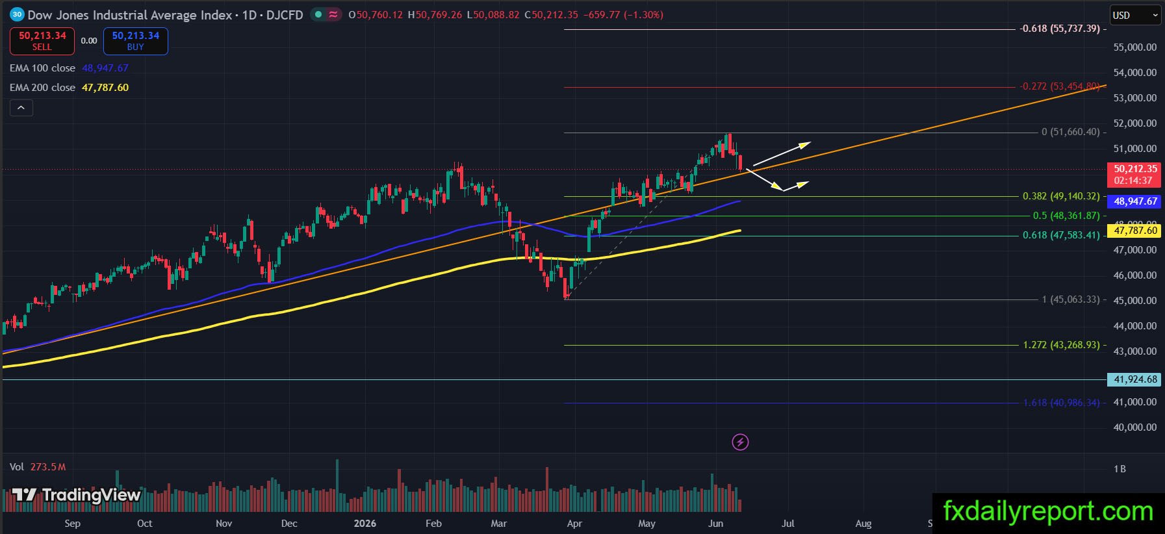Open the USD currency dropdown
The image size is (1165, 534).
[x=1134, y=15]
